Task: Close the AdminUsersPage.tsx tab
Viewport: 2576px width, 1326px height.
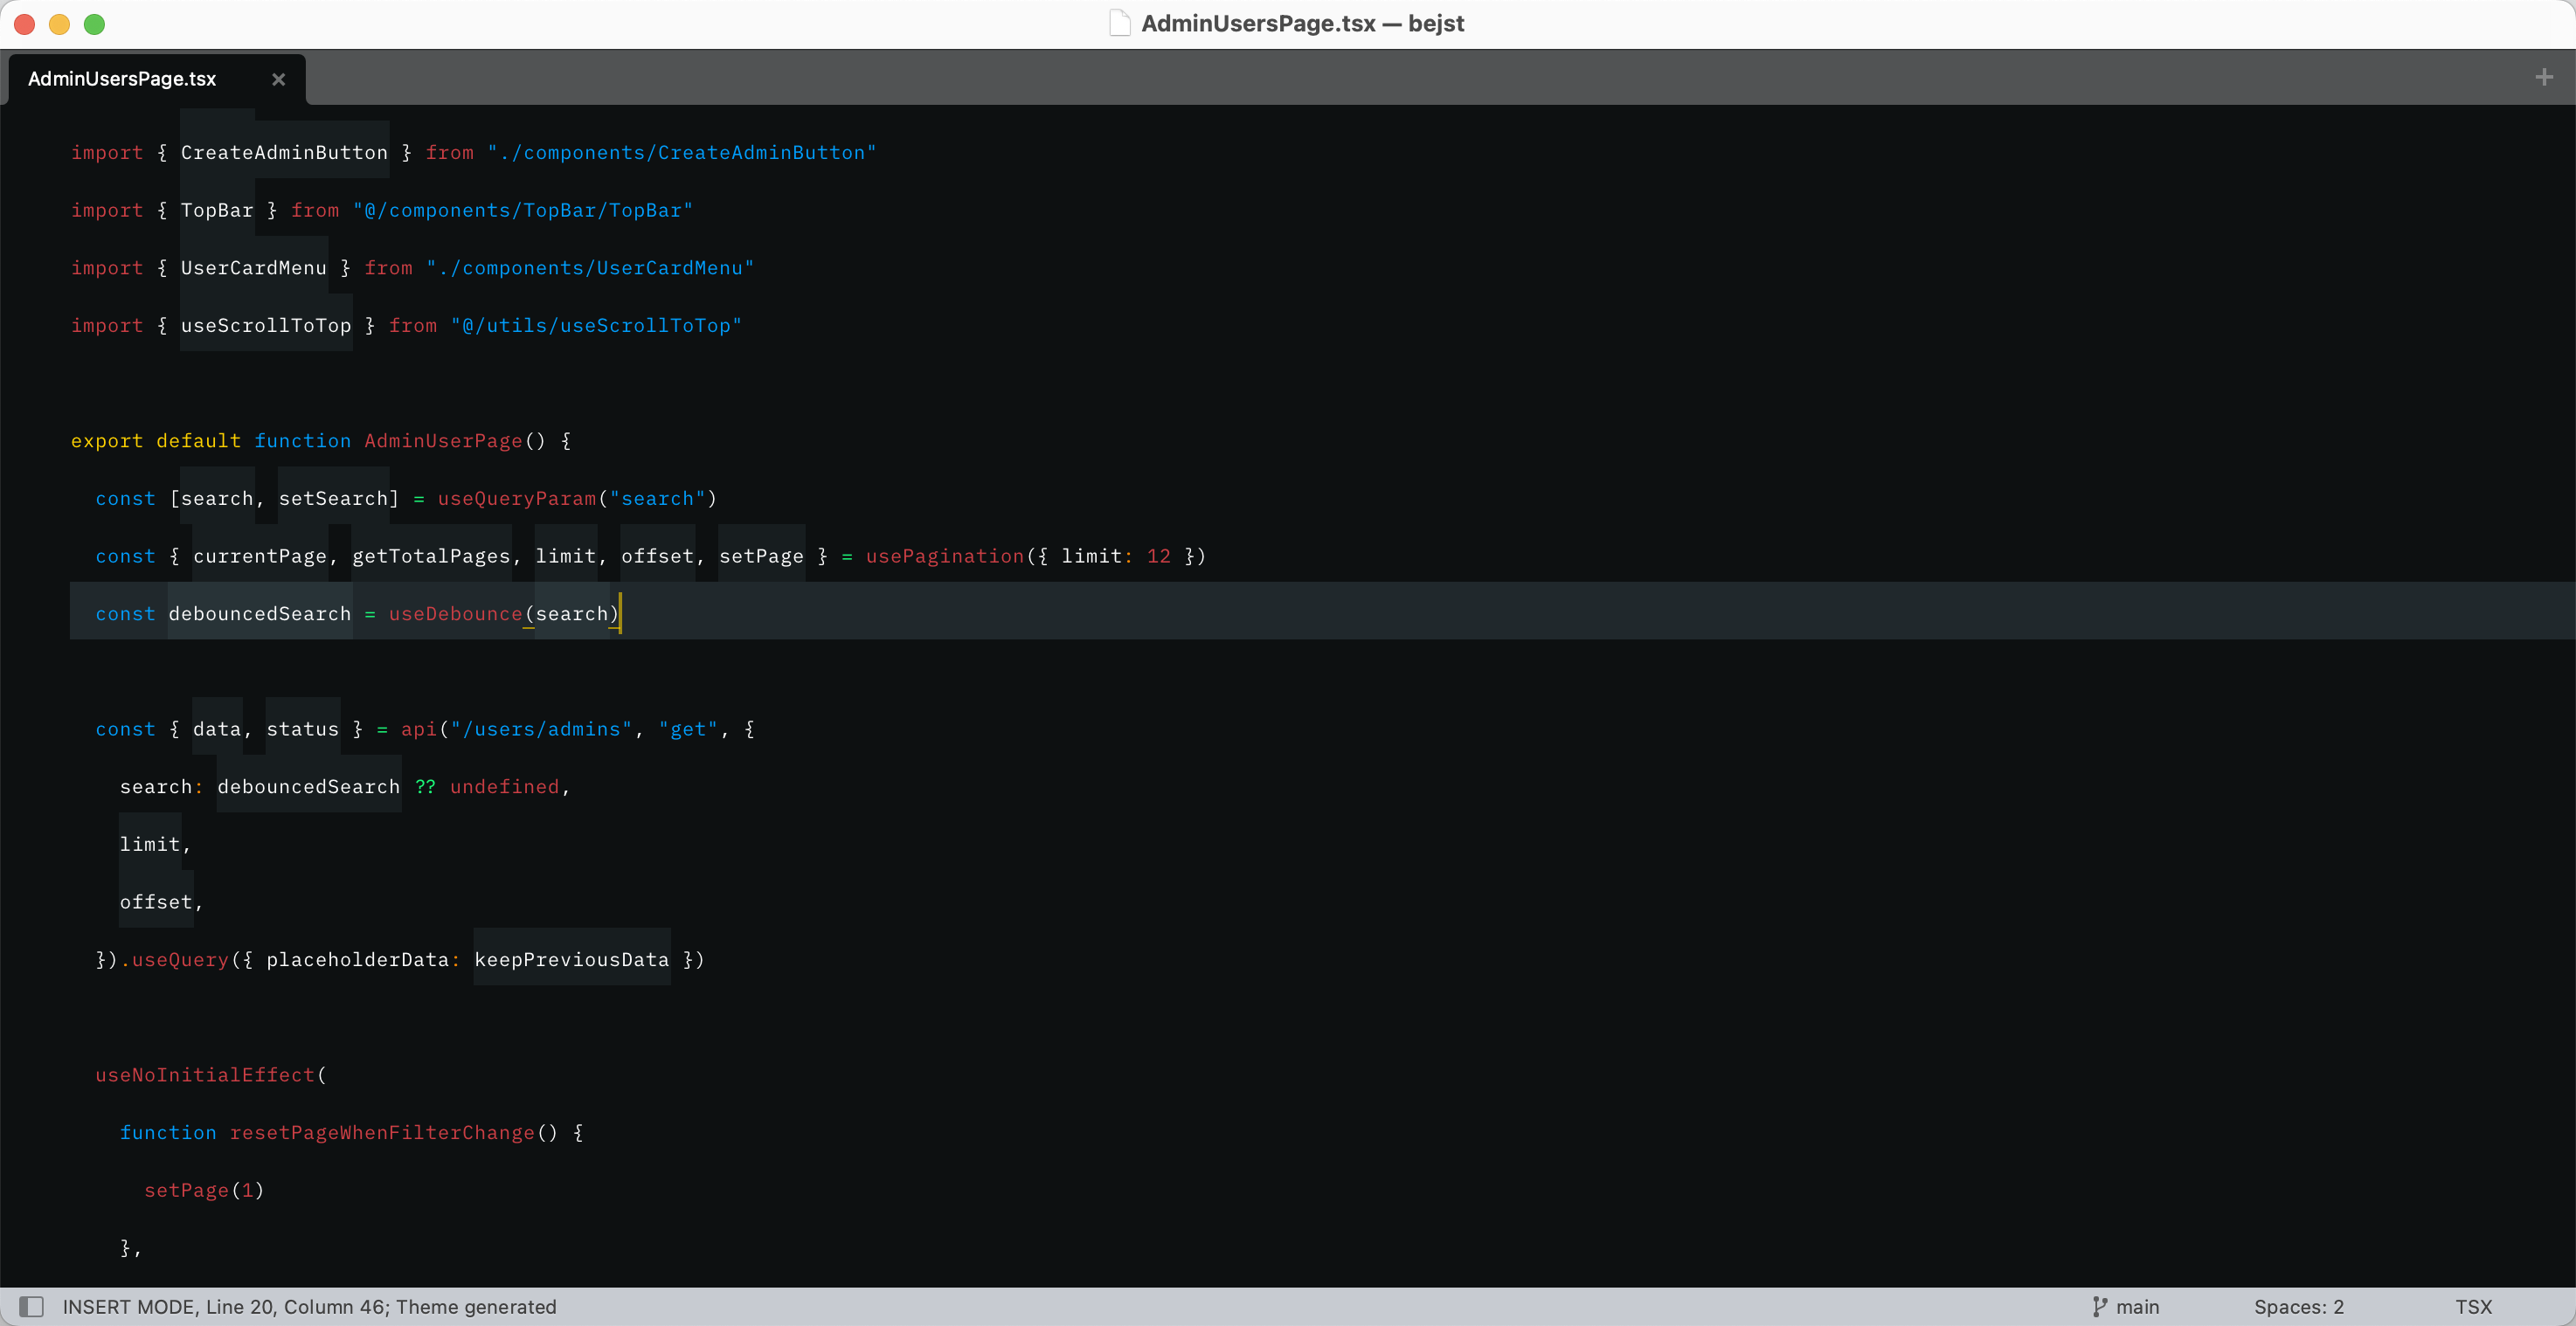Action: 279,79
